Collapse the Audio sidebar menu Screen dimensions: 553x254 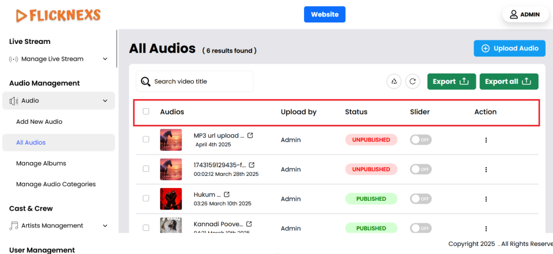click(105, 101)
